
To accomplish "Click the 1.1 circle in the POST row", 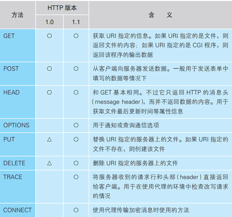I will pos(76,69).
